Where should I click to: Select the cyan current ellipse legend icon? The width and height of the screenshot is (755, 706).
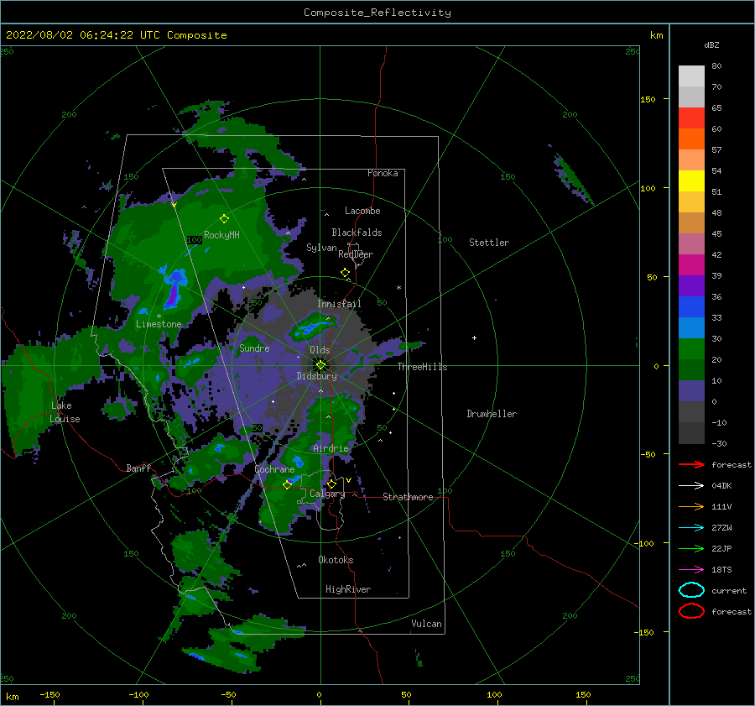click(691, 590)
